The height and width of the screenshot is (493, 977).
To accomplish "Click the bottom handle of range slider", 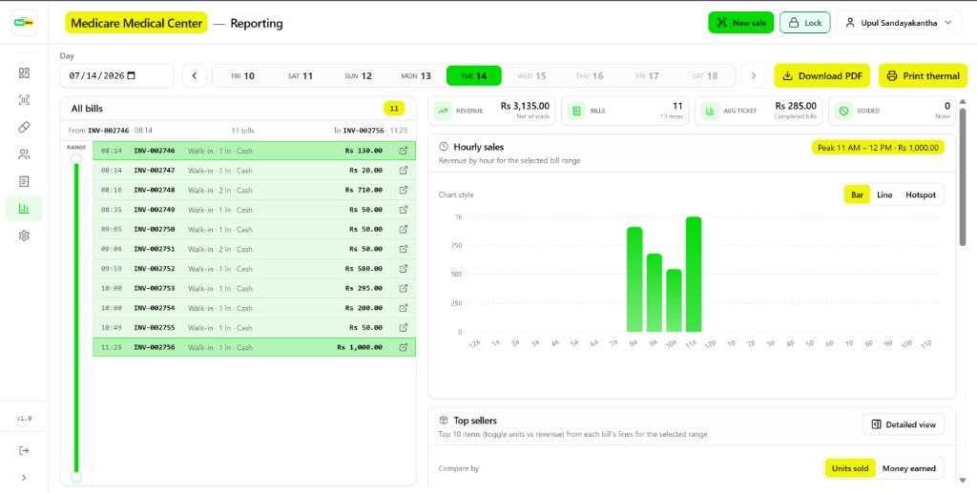I will pyautogui.click(x=76, y=478).
